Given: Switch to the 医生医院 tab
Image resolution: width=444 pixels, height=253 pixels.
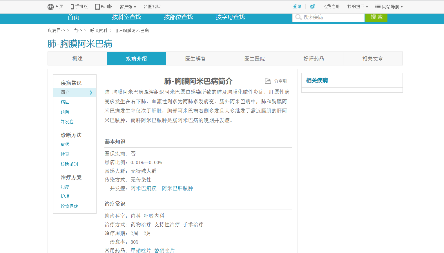Looking at the screenshot, I should 255,59.
